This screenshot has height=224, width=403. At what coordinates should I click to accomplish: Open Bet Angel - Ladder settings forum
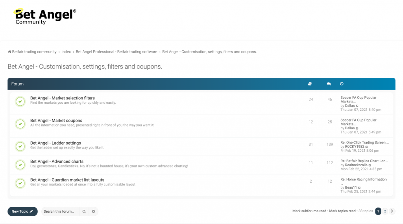tap(55, 143)
